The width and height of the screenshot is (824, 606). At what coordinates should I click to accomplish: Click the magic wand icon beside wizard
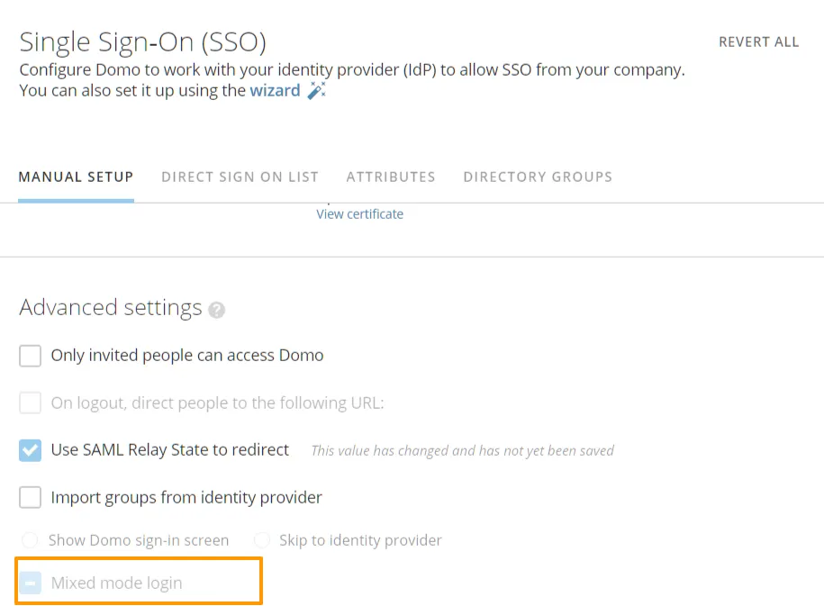(x=316, y=90)
